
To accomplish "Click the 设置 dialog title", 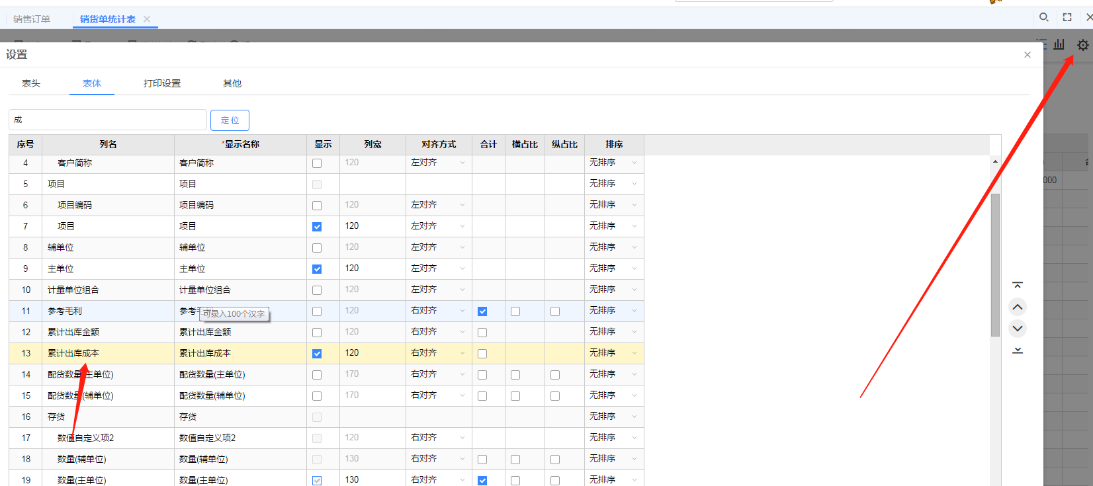I will click(17, 55).
